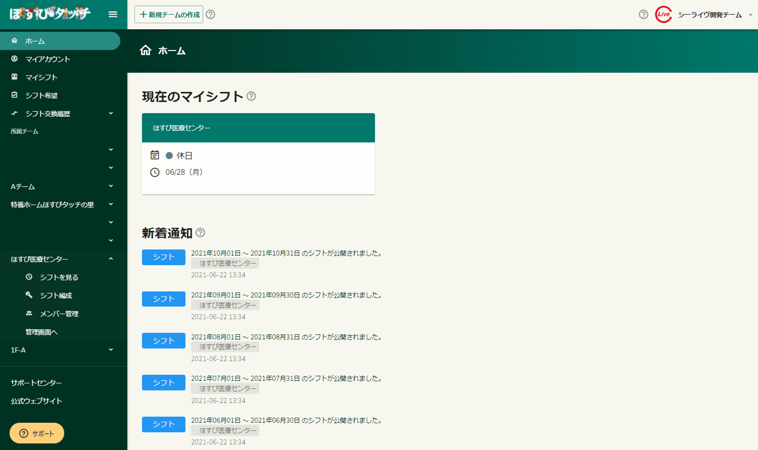Expand first unnamed team chevron under 所属チーム
The width and height of the screenshot is (758, 450).
(111, 150)
